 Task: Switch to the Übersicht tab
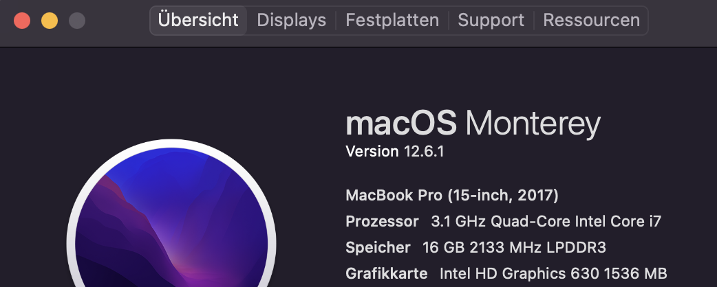[x=198, y=21]
